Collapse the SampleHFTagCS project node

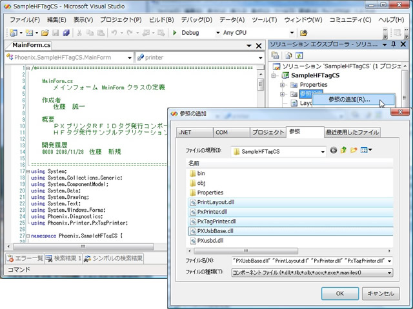(x=274, y=76)
